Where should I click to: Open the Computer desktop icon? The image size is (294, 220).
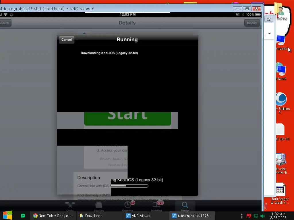click(x=281, y=43)
